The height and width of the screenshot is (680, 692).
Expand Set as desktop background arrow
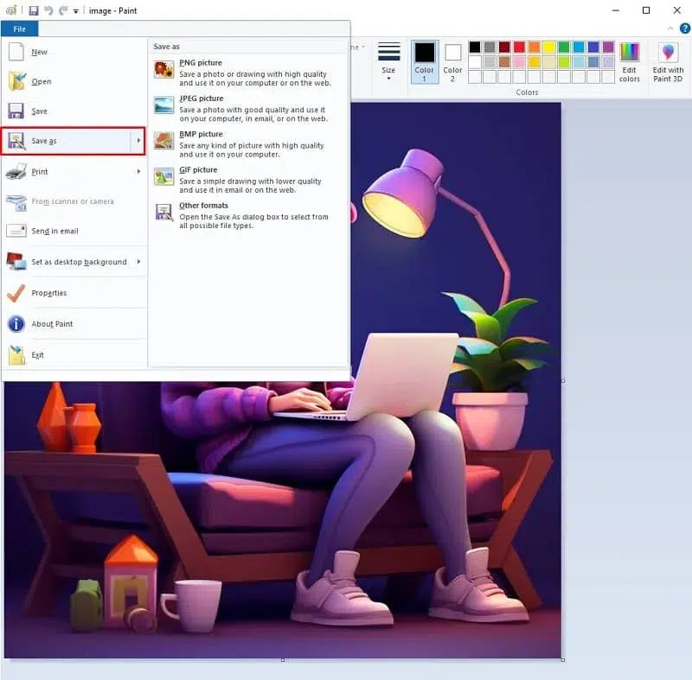click(138, 262)
